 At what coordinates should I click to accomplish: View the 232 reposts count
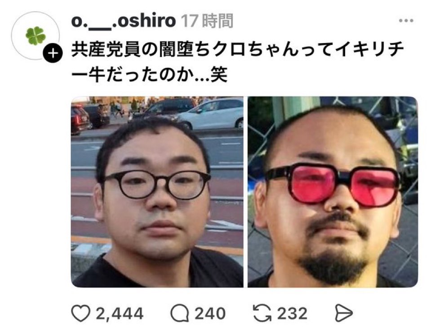pyautogui.click(x=292, y=314)
